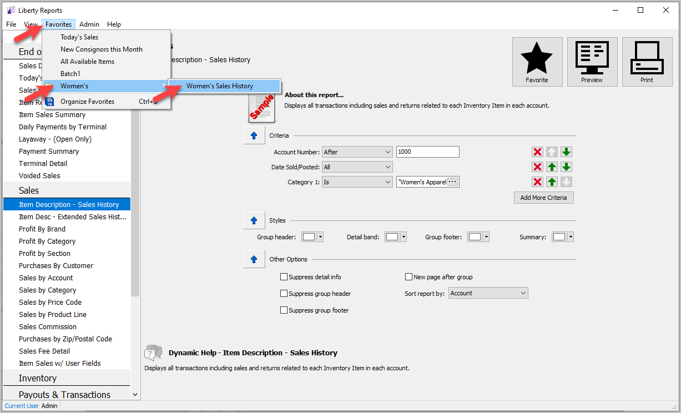The image size is (681, 413).
Task: Delete the Account Number criteria row
Action: pos(537,152)
